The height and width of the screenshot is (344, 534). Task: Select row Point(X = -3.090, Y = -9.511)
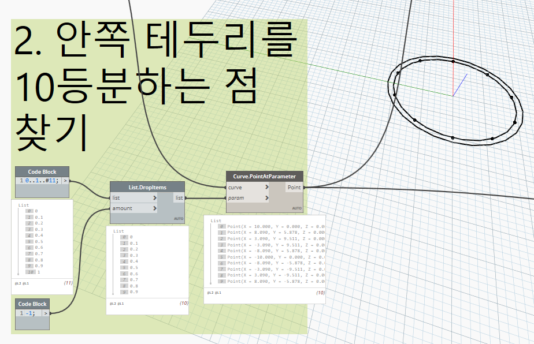270,269
